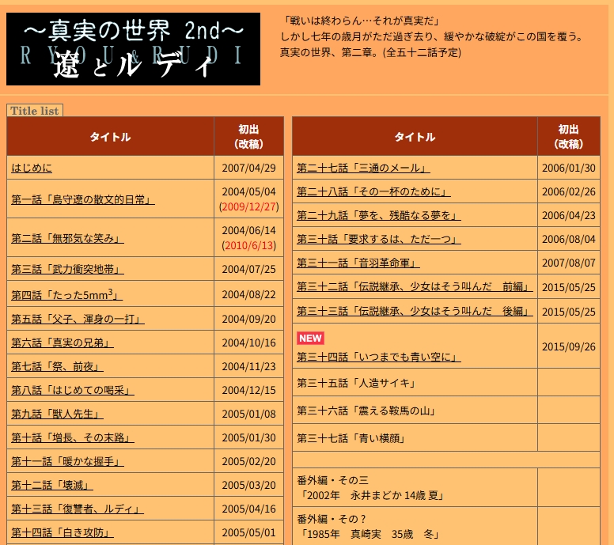Click the right table タイトル header
614x545 pixels.
(x=415, y=137)
